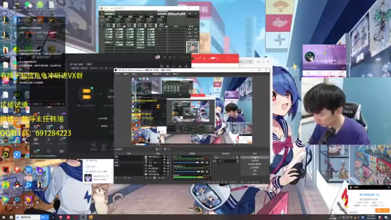Lock the bottom source in OBS Sources list
Image resolution: width=391 pixels, height=220 pixels.
[168, 174]
